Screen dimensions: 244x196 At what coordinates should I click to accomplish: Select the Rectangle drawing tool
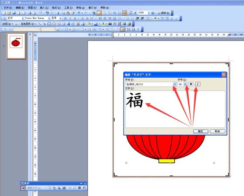[49, 24]
